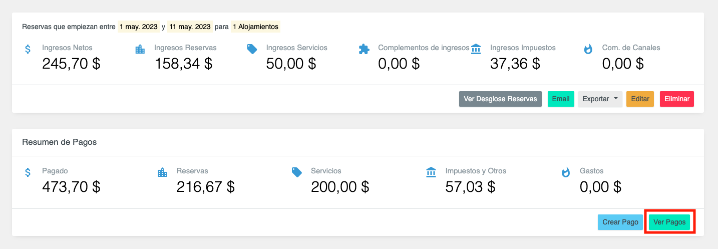Click the red Eliminar button

tap(676, 99)
